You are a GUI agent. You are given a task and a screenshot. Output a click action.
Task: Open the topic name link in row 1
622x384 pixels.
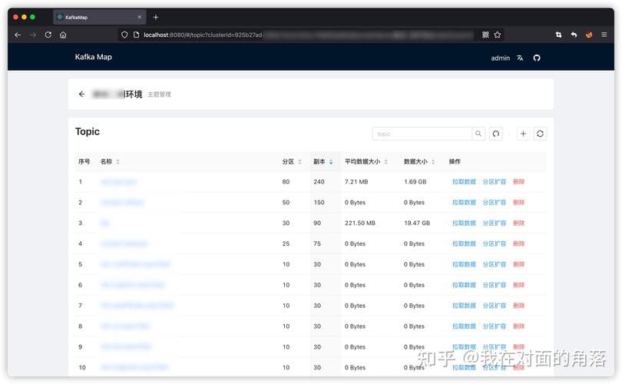tap(118, 182)
